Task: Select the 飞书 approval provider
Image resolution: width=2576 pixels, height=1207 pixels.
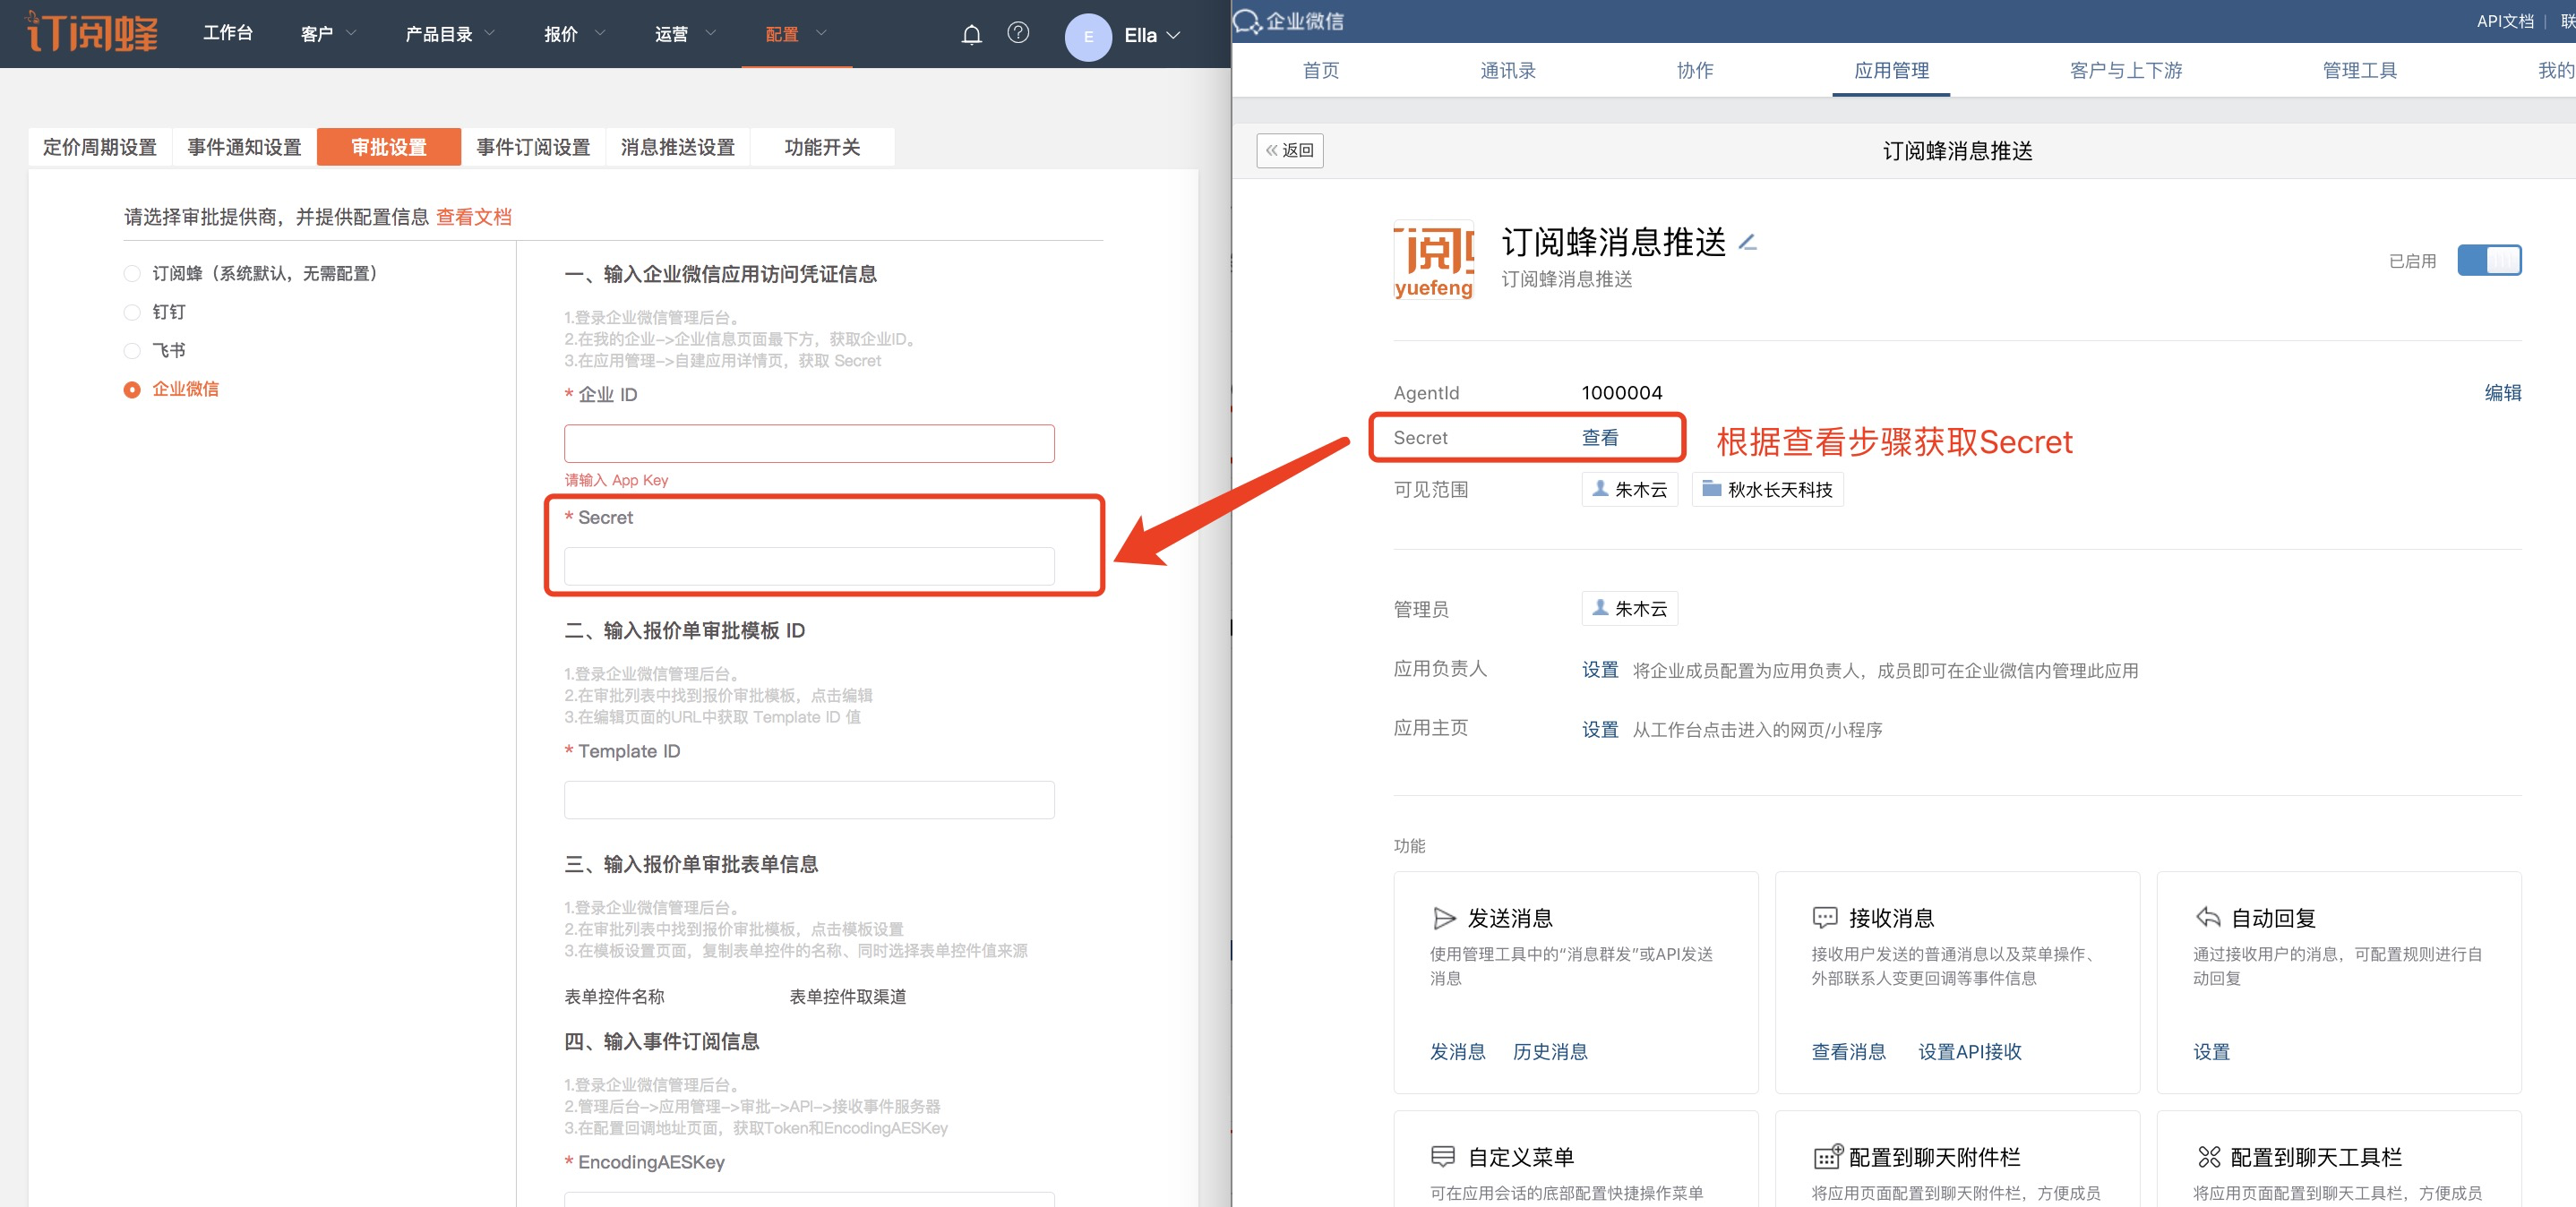Action: 132,351
